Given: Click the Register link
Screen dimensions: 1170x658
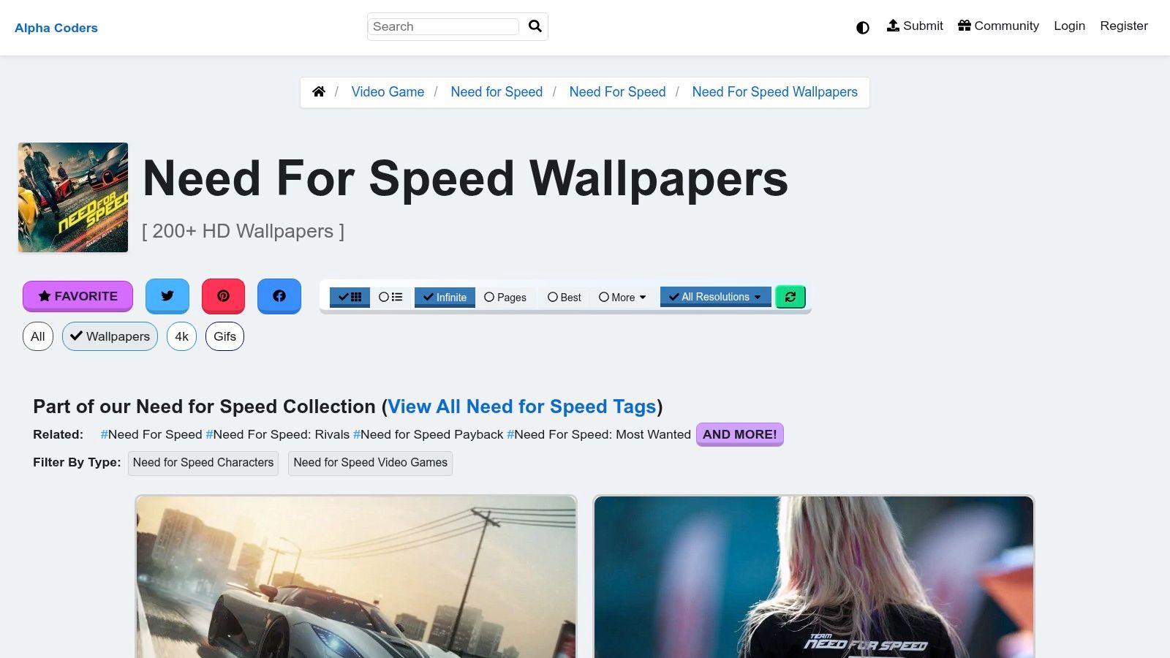Looking at the screenshot, I should [x=1124, y=26].
